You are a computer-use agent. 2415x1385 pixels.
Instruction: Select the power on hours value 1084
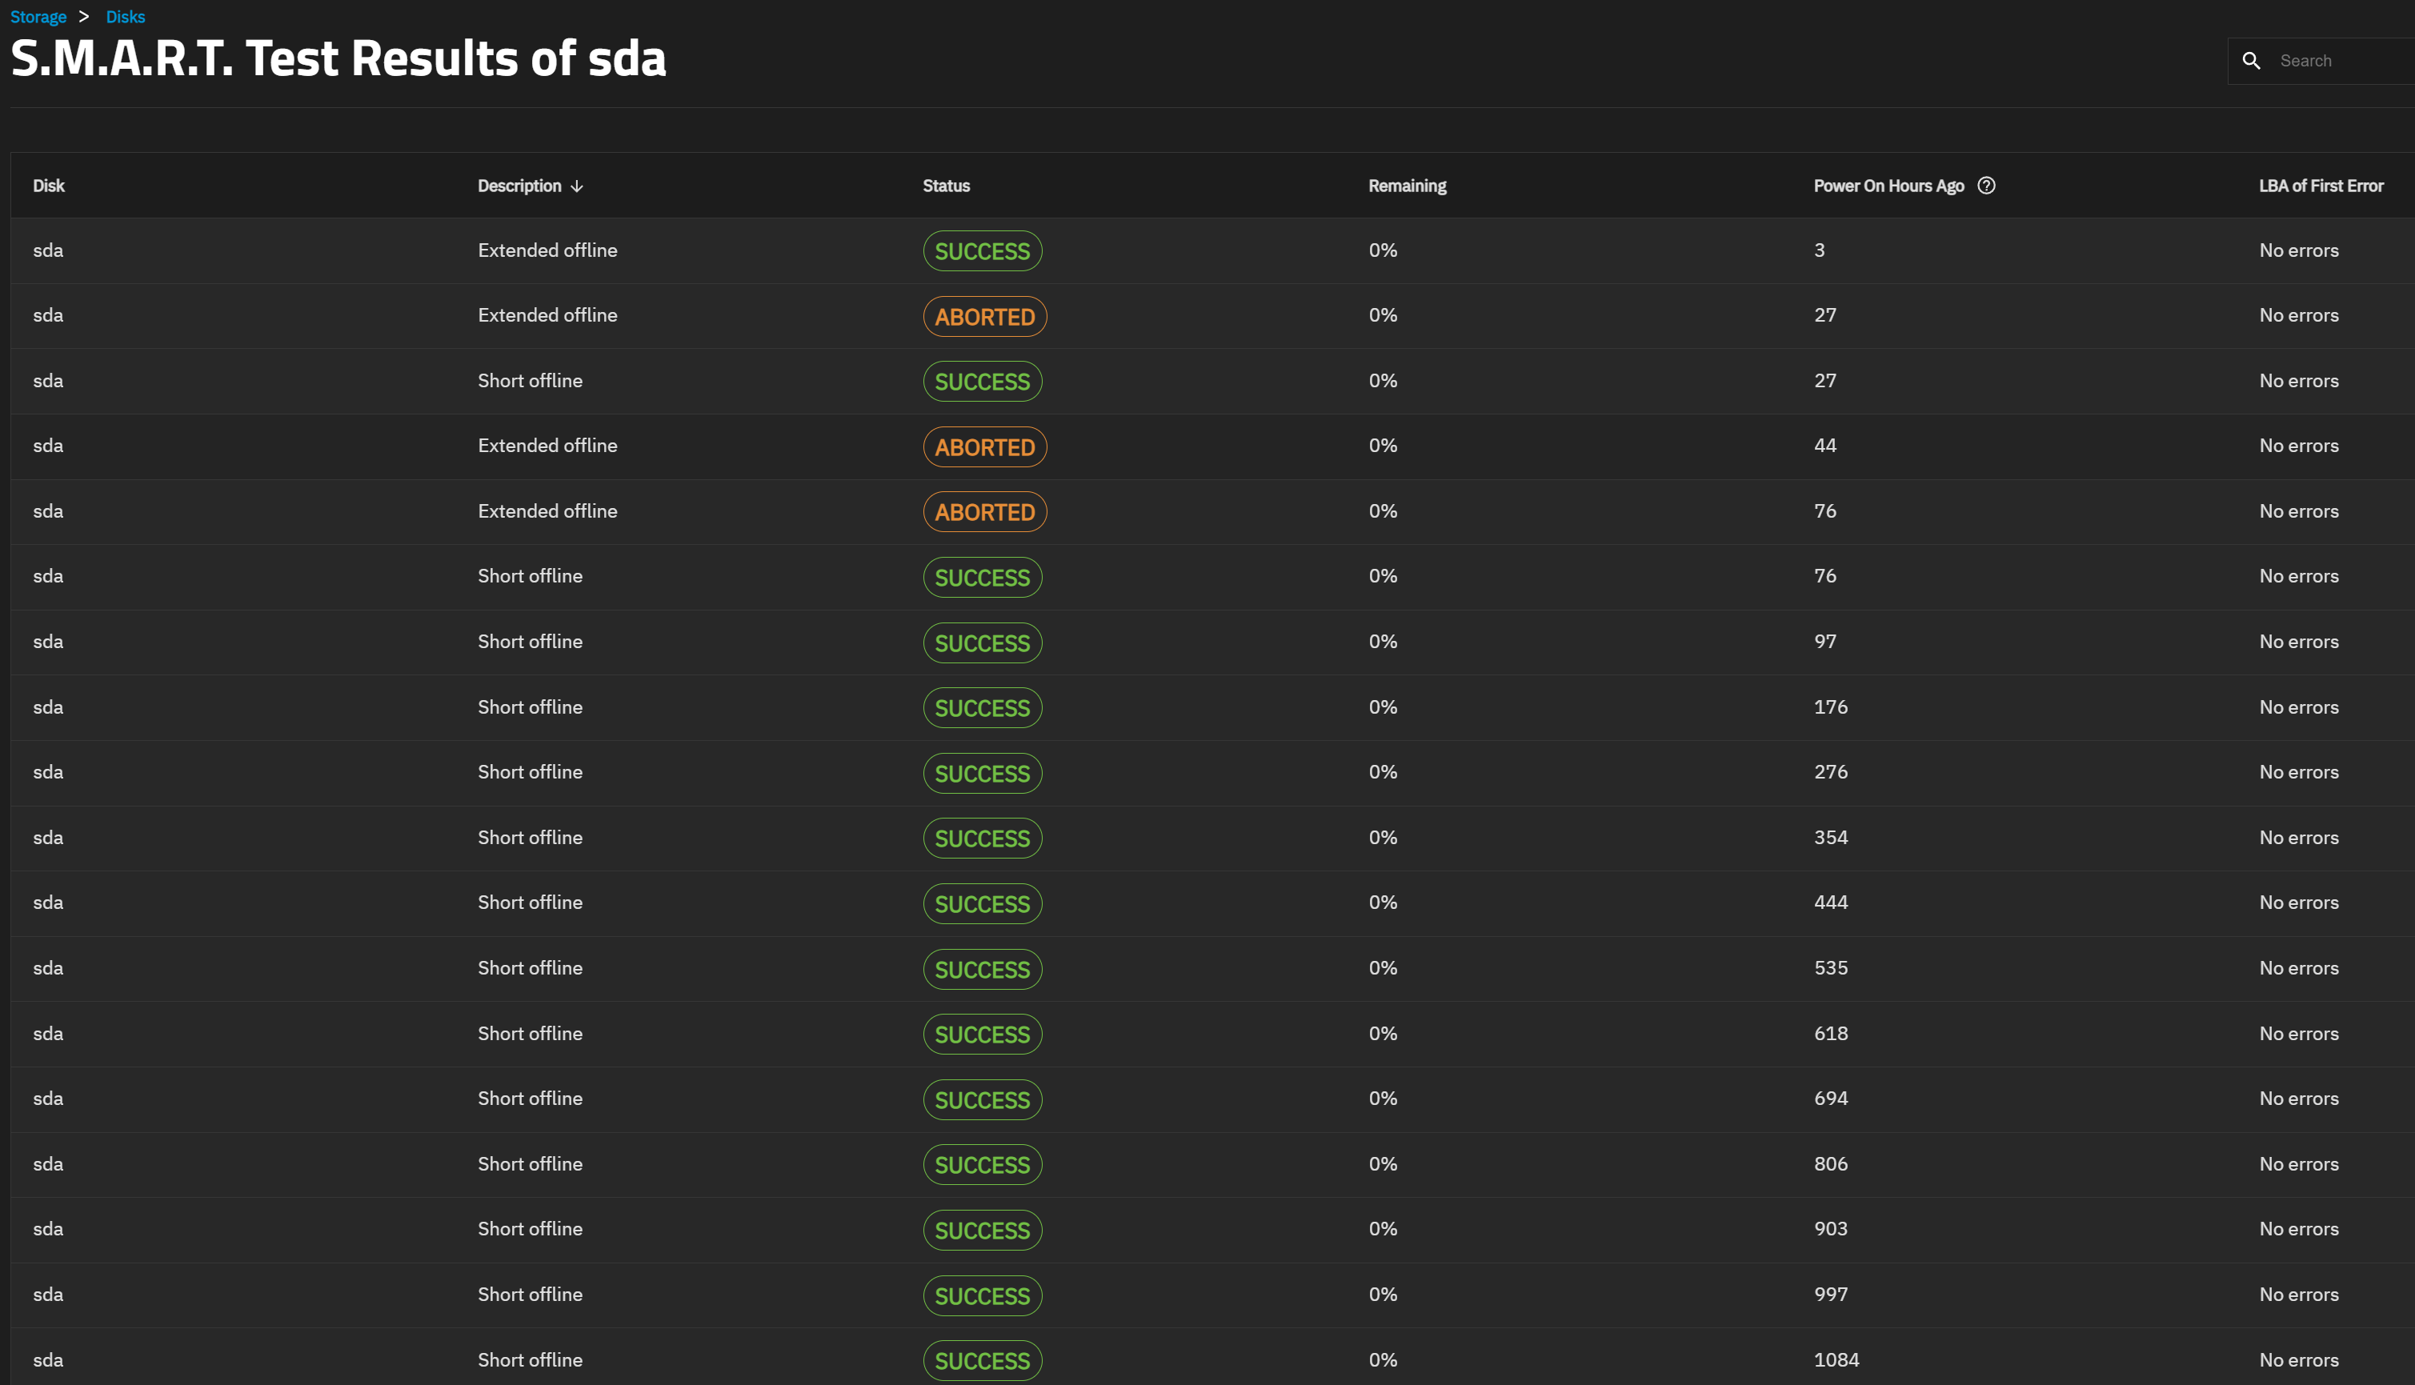(1836, 1359)
